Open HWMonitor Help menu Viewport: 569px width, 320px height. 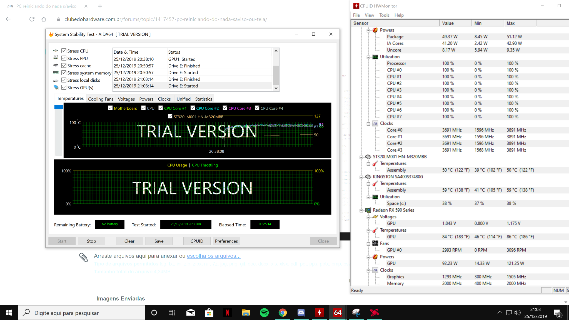pos(399,15)
